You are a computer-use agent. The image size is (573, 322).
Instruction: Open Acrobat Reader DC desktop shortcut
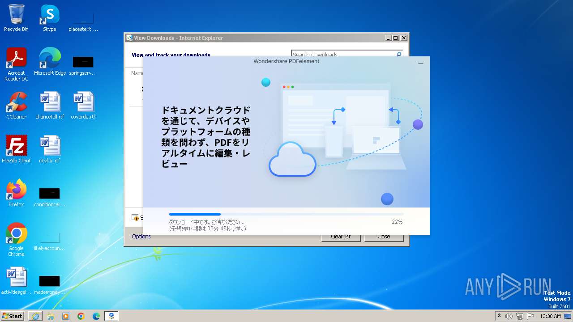(x=16, y=64)
